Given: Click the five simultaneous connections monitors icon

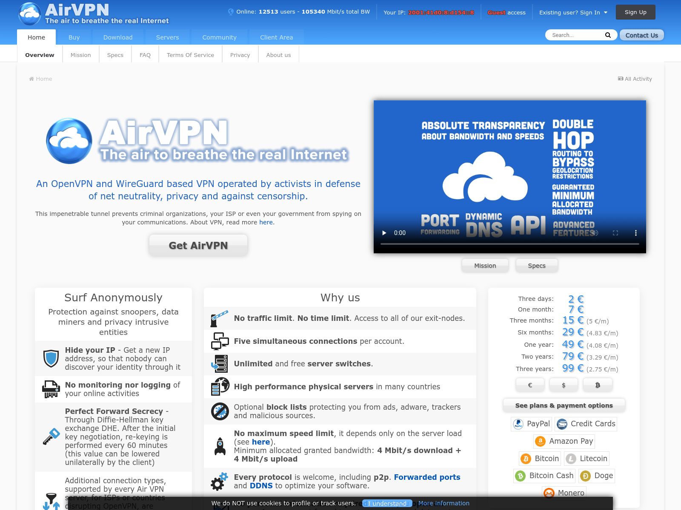Looking at the screenshot, I should coord(220,341).
